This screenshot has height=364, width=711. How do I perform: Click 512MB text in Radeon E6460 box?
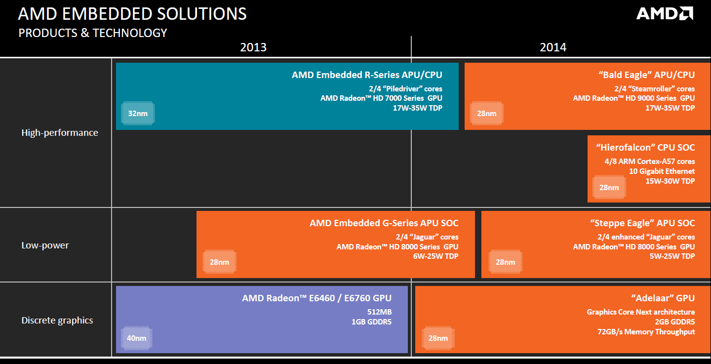(379, 312)
